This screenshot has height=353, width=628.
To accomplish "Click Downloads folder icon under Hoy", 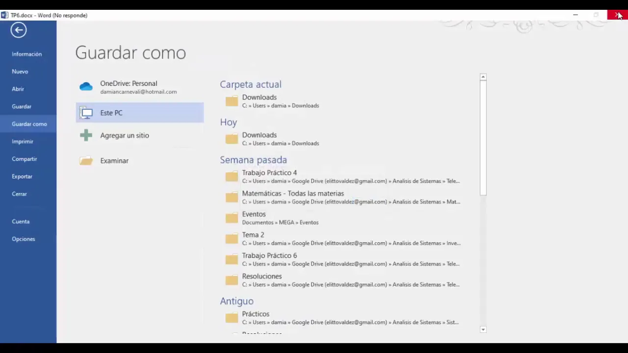I will click(232, 139).
